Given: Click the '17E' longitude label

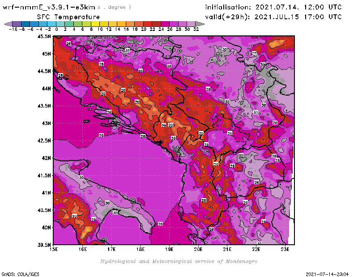Looking at the screenshot, I should [x=111, y=249].
